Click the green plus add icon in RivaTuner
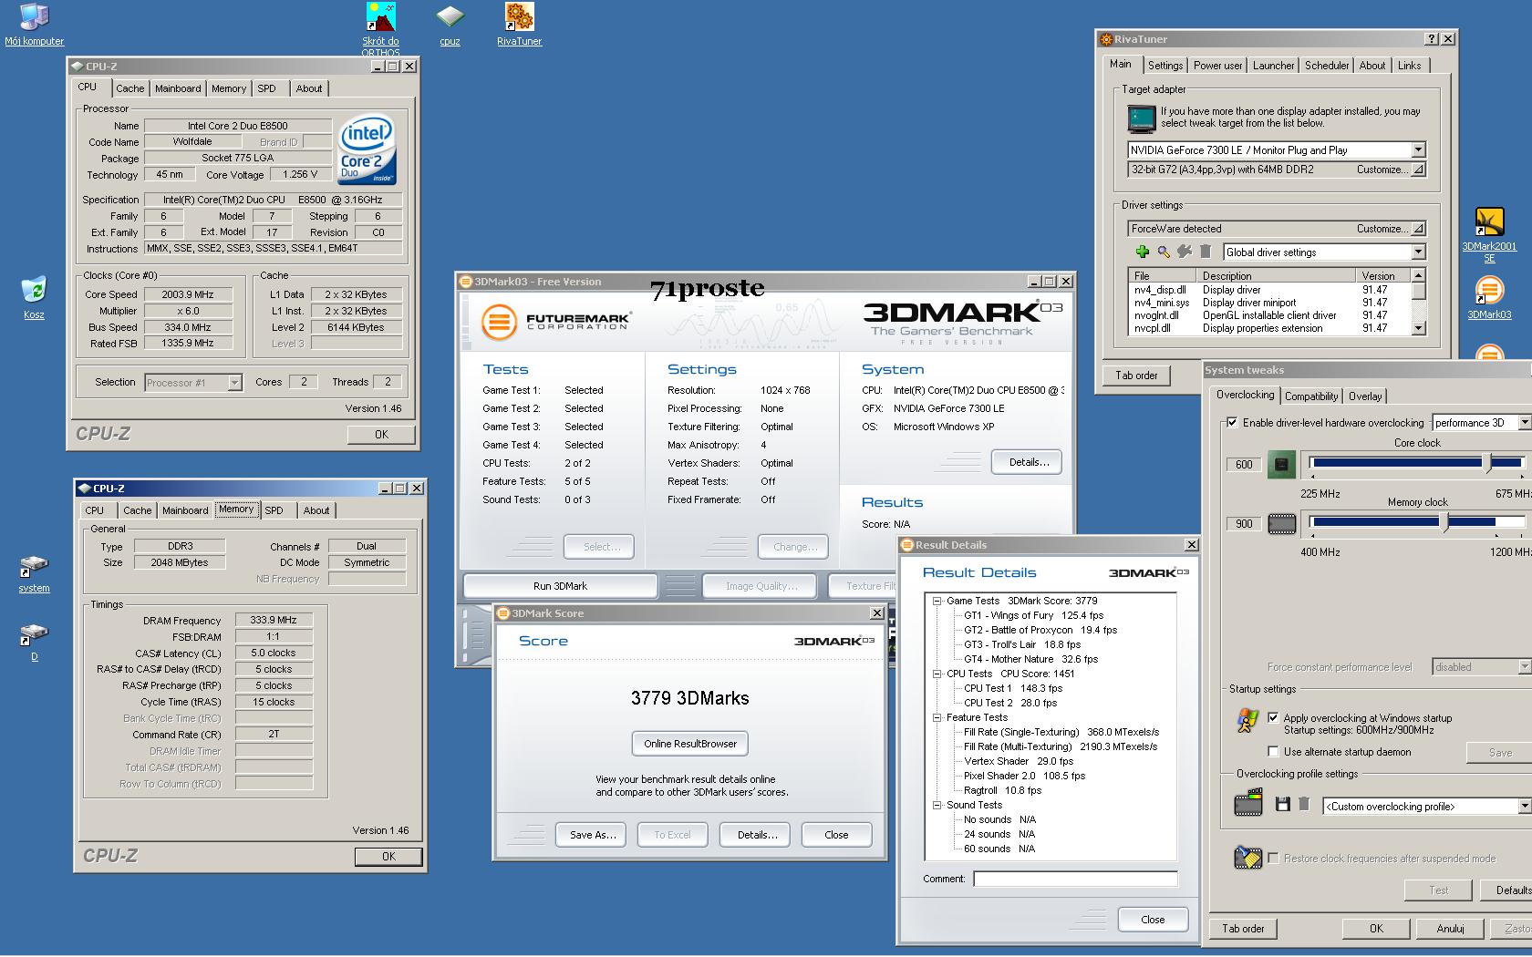Viewport: 1532px width, 957px height. click(1142, 252)
